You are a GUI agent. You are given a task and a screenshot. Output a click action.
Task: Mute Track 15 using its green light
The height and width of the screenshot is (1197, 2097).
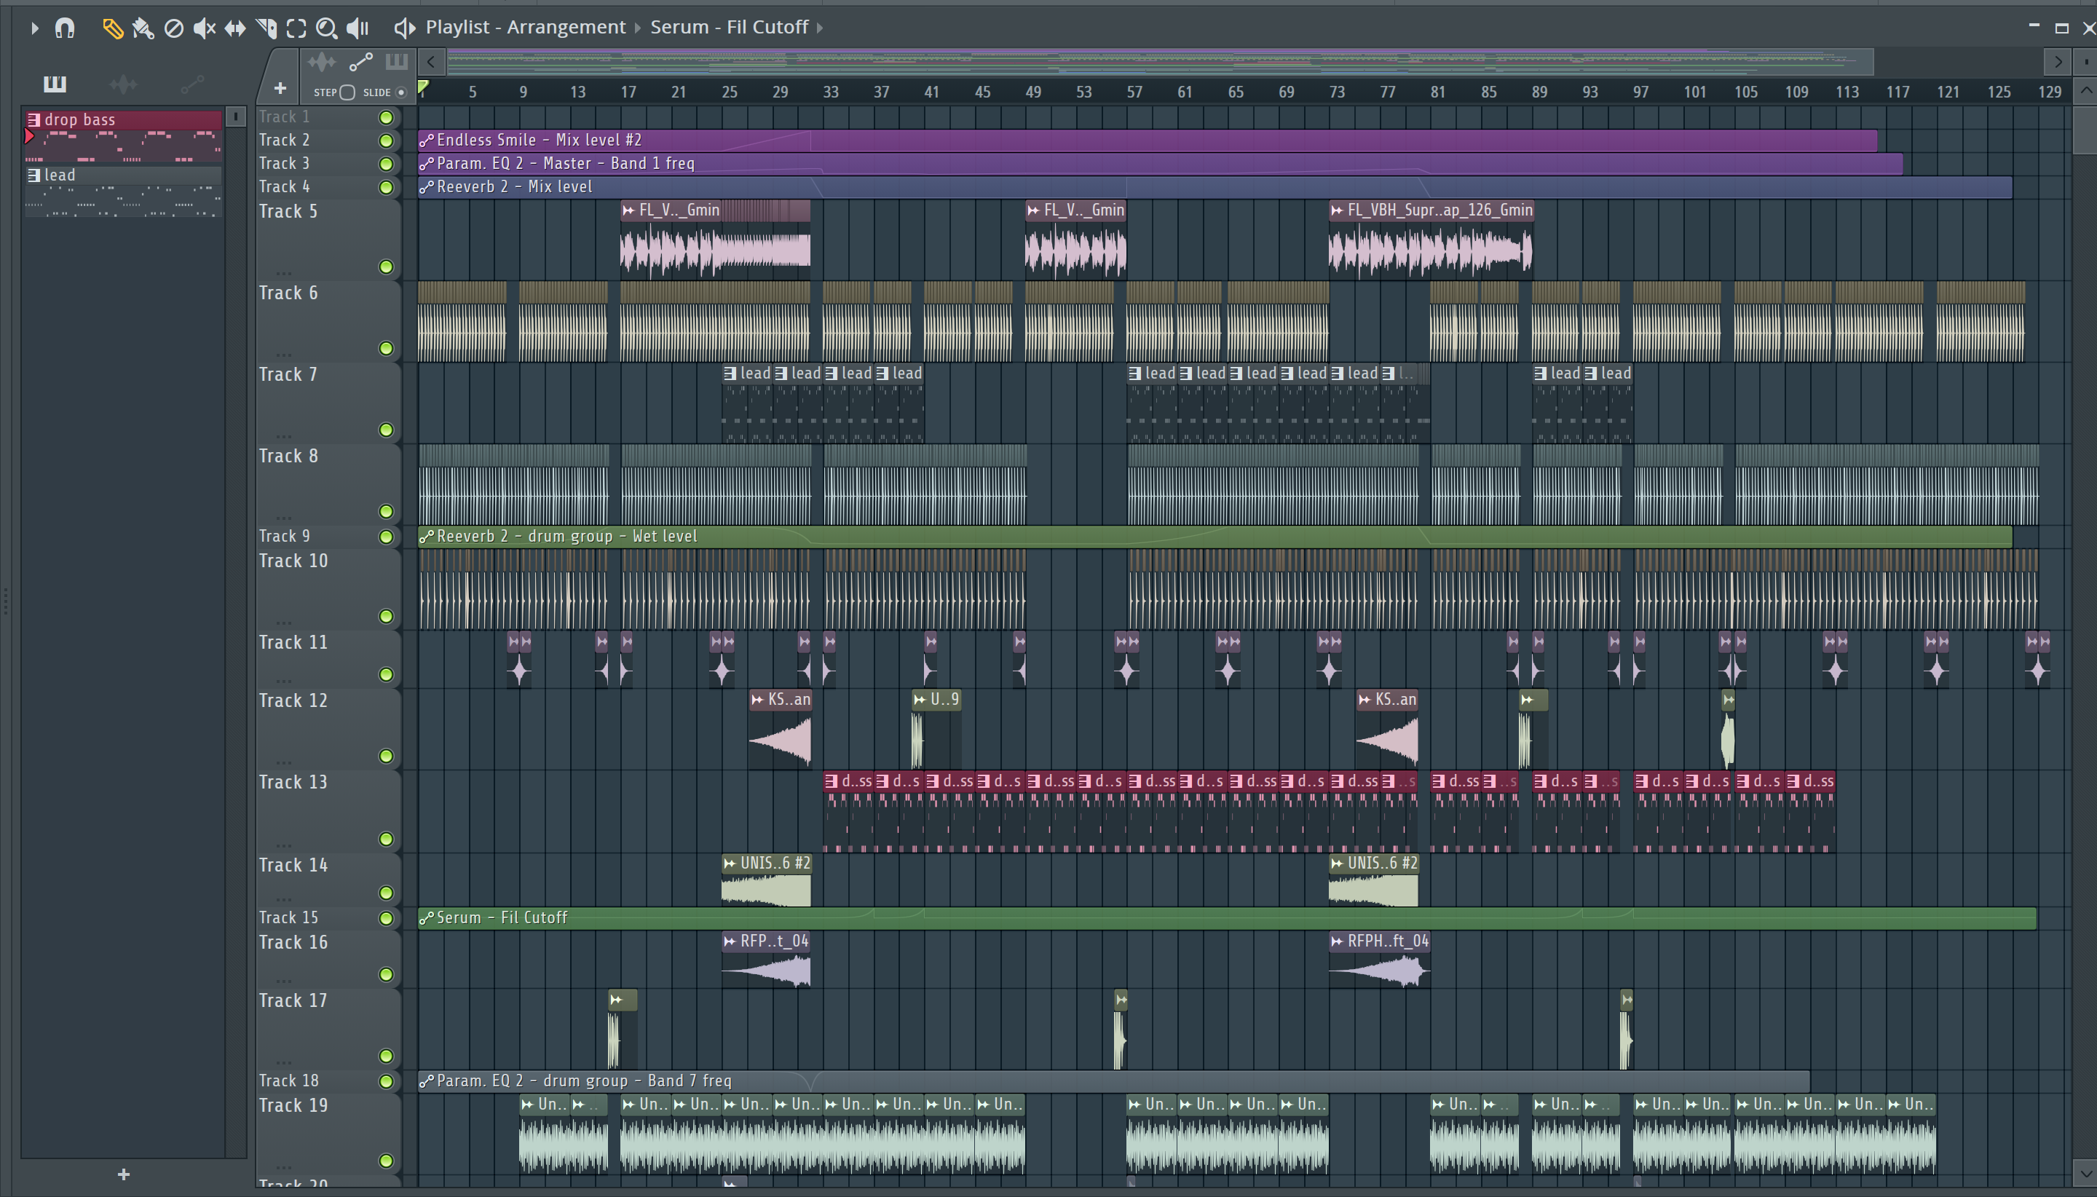point(385,918)
